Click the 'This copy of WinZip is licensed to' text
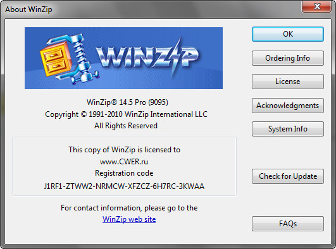The width and height of the screenshot is (336, 249). (x=124, y=150)
